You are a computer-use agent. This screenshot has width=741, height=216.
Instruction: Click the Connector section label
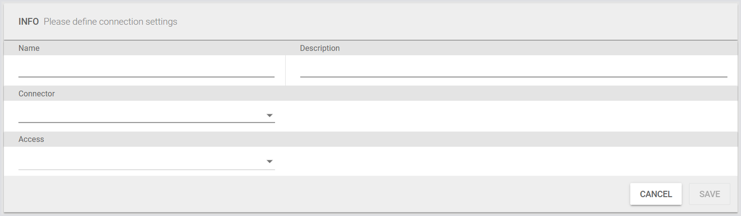pos(36,94)
